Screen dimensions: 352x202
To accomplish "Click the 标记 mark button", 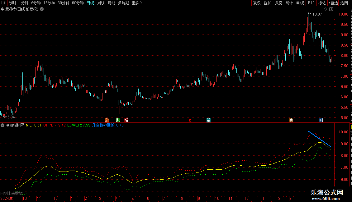I will [322, 3].
